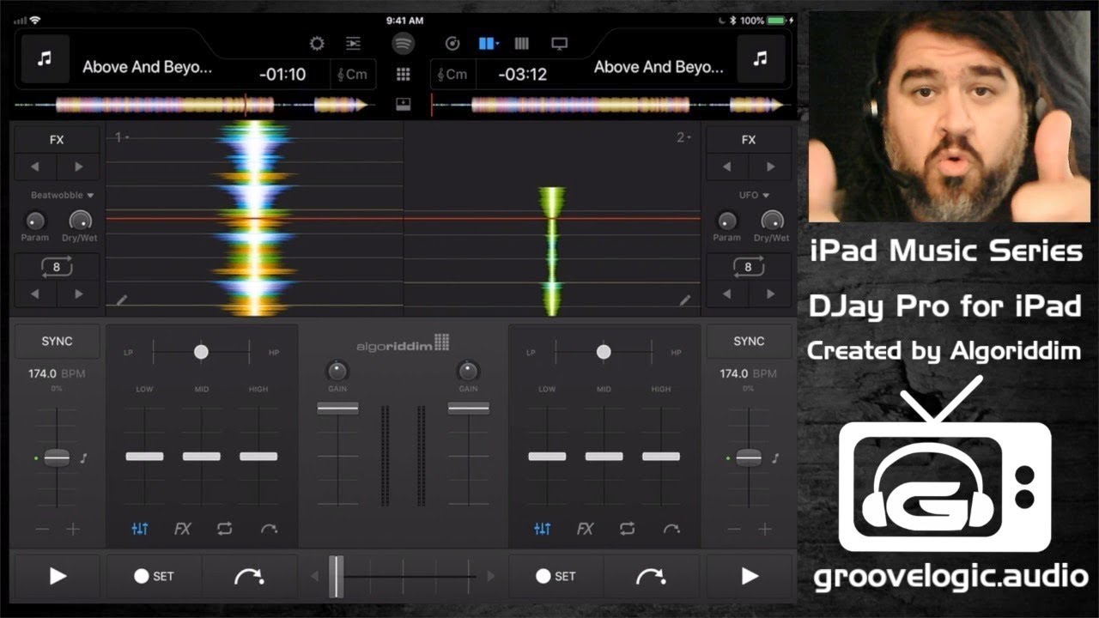Open the settings gear

(x=317, y=44)
